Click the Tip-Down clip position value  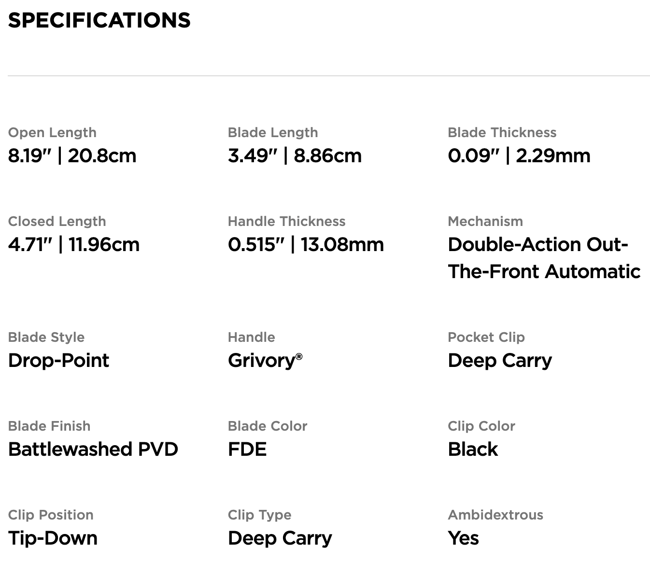click(x=53, y=538)
